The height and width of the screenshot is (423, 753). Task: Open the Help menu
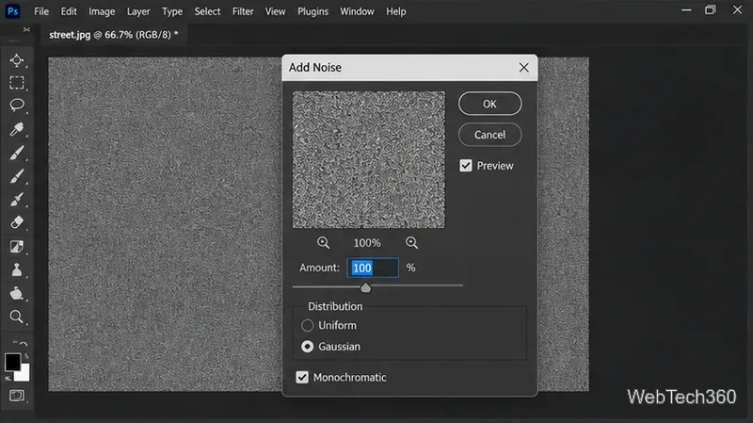pos(396,11)
